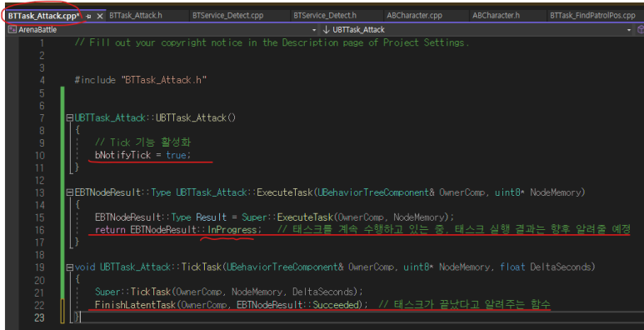Click line number 12 in the gutter
Image resolution: width=644 pixels, height=330 pixels.
click(40, 180)
